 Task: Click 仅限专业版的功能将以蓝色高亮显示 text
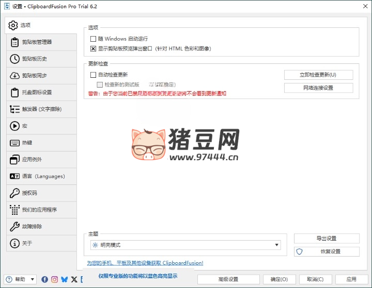[138, 276]
